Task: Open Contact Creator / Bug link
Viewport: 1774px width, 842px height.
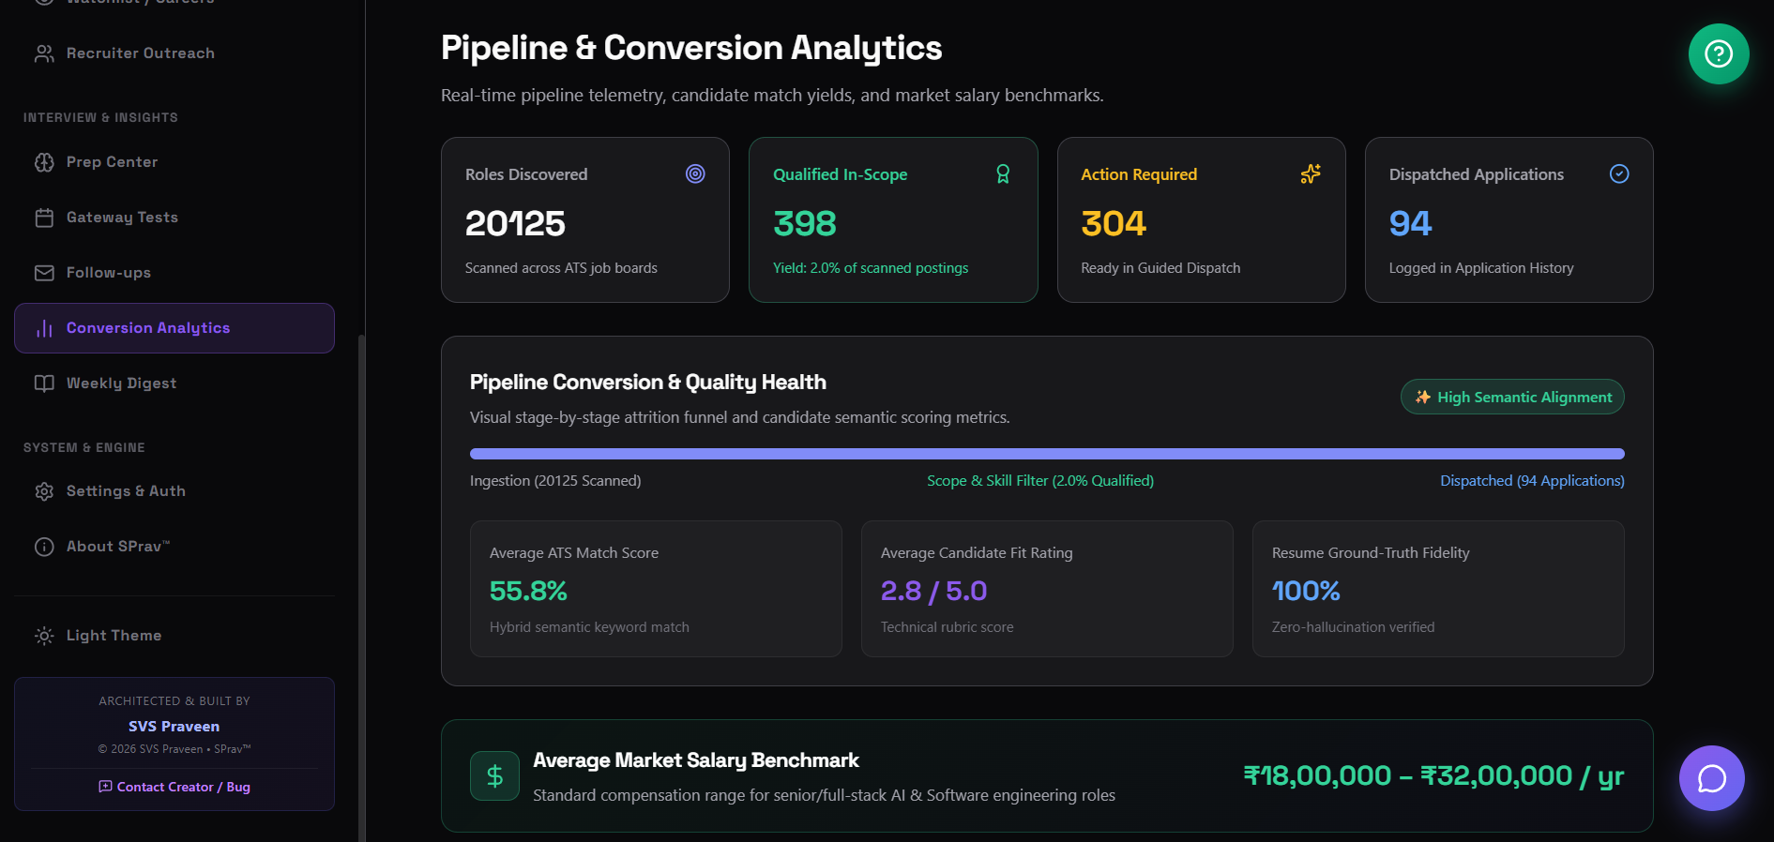Action: pyautogui.click(x=174, y=787)
